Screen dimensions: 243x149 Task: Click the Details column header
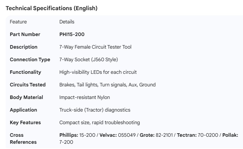click(67, 22)
